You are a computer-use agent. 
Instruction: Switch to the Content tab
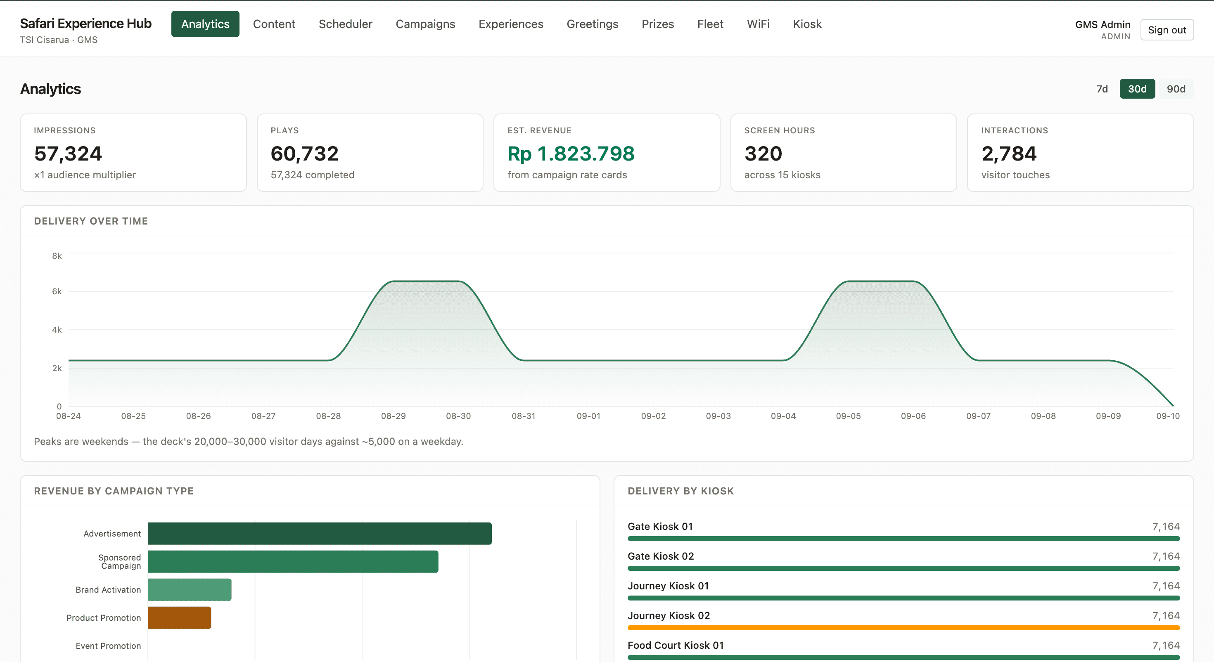[274, 24]
